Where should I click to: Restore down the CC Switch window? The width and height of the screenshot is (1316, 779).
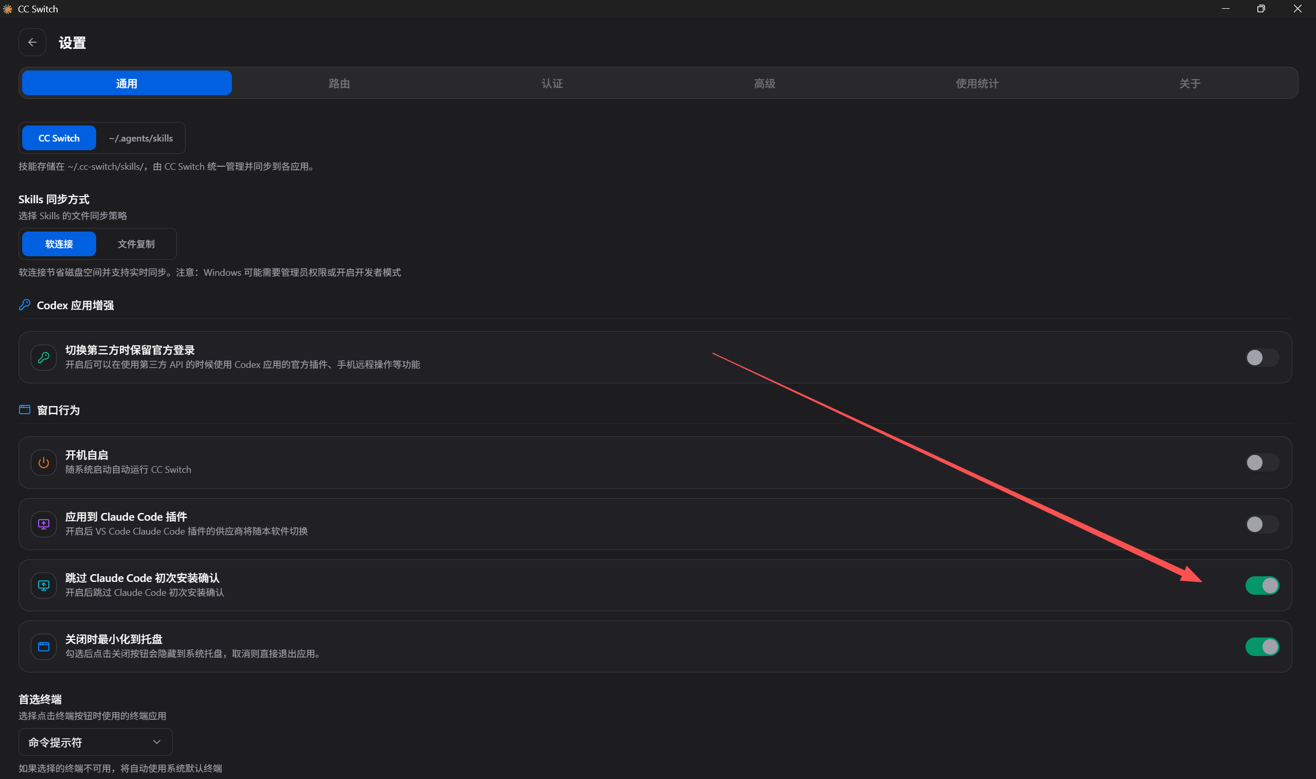click(1261, 9)
